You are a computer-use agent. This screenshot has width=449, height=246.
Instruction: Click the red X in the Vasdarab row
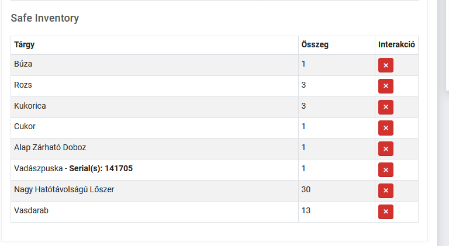(385, 212)
